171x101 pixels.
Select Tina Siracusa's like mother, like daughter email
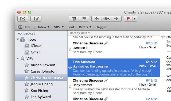(x=114, y=68)
